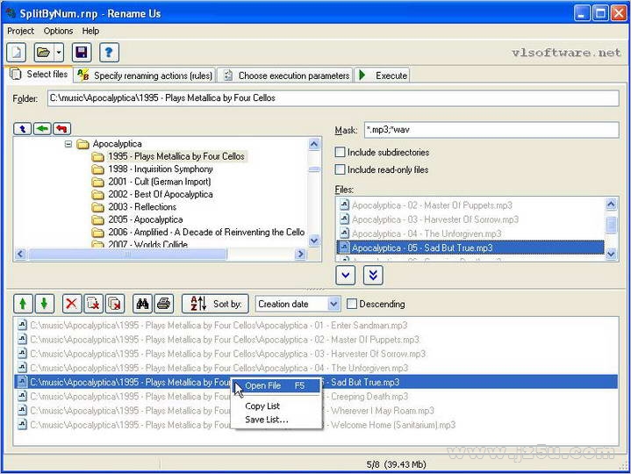Click the folder tree horizontal scrollbar thumb

coord(127,254)
